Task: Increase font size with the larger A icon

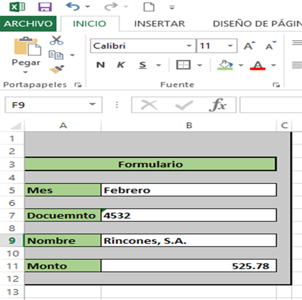Action: (249, 46)
